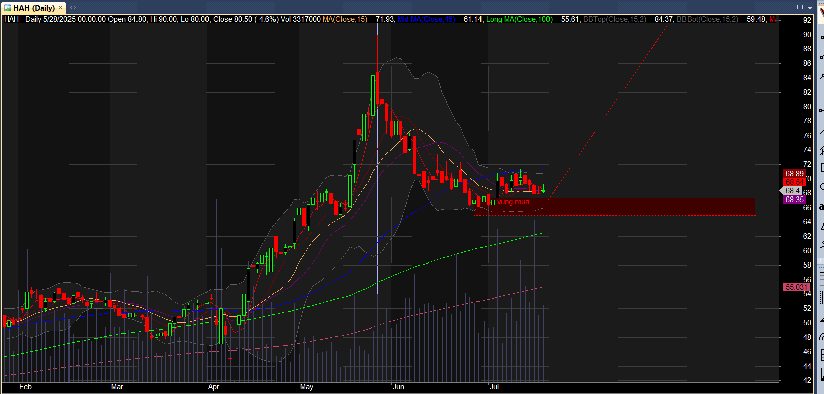This screenshot has height=394, width=824.
Task: Click the chart icon on the HAH tab
Action: 7,8
